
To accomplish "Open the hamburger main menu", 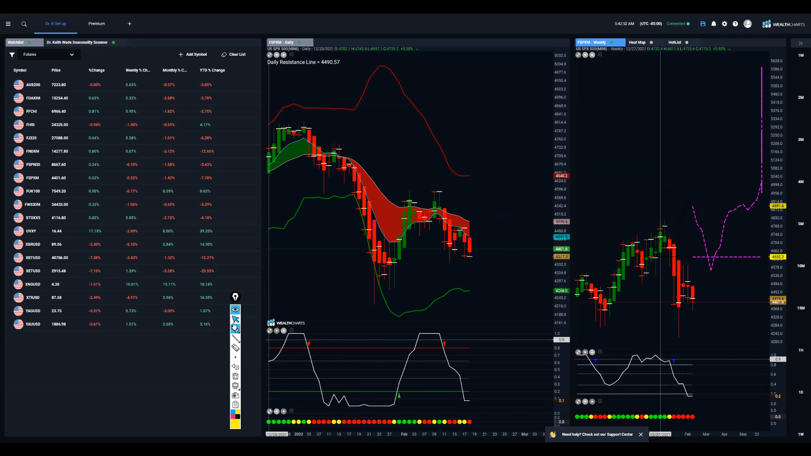I will 8,24.
